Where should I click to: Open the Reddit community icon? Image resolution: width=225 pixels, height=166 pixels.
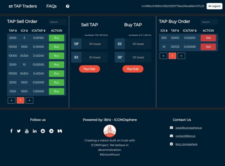point(43,131)
